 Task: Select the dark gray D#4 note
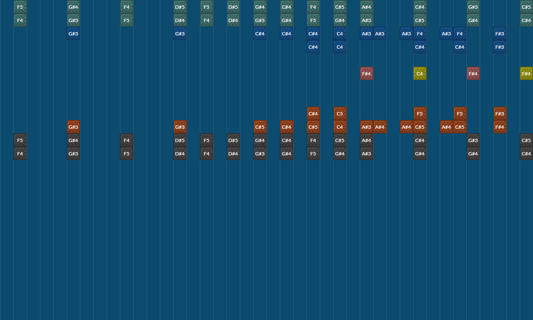coord(179,153)
